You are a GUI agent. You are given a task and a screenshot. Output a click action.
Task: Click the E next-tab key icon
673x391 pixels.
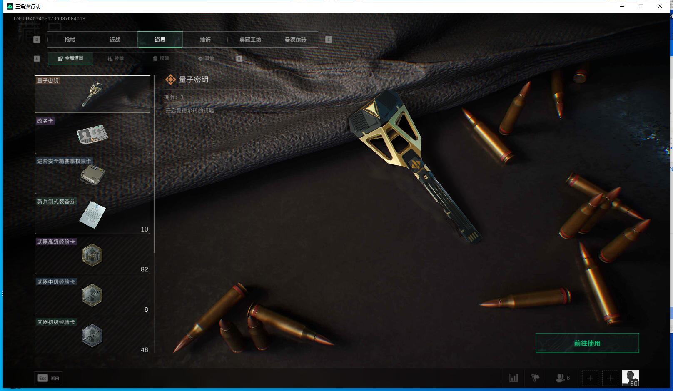(329, 40)
